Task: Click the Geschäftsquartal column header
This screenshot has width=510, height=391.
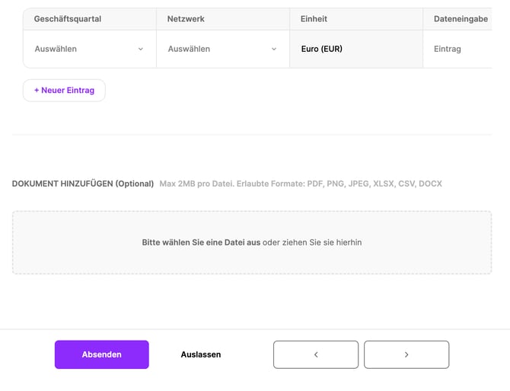Action: click(x=68, y=18)
